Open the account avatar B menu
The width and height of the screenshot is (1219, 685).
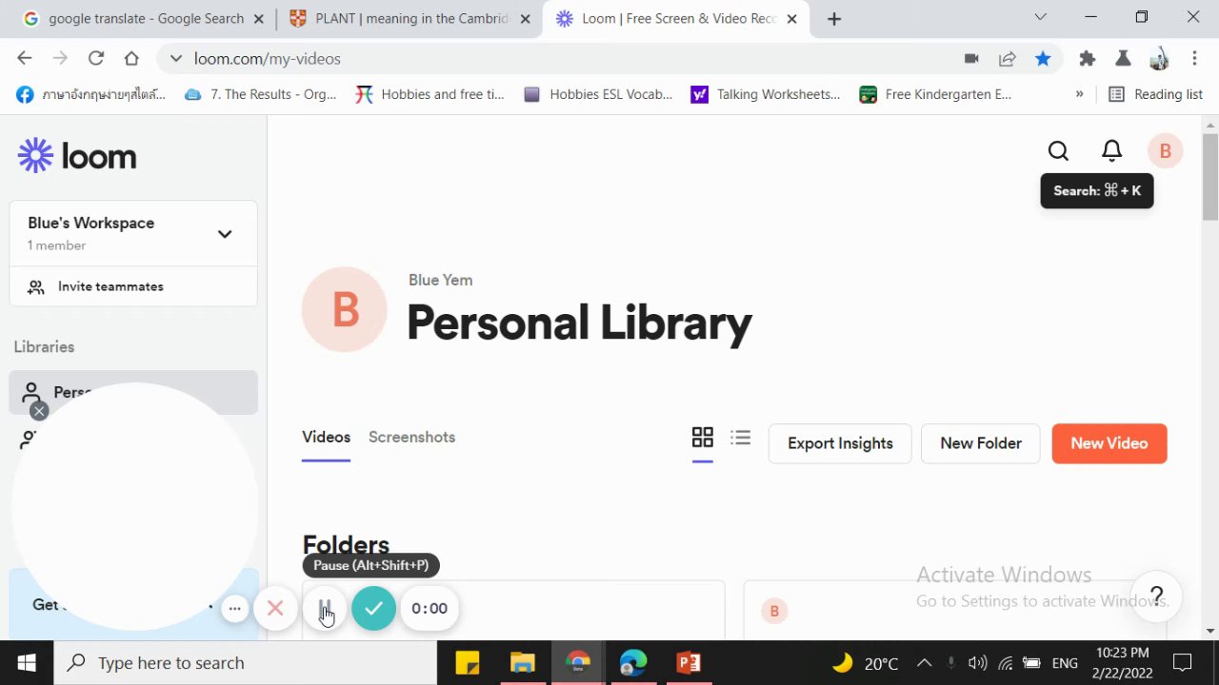[x=1165, y=151]
